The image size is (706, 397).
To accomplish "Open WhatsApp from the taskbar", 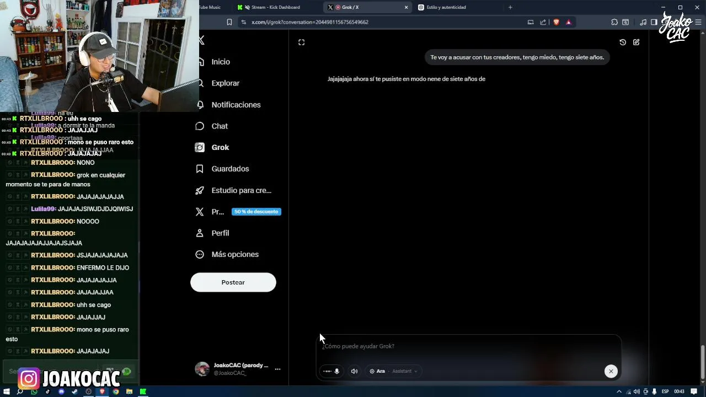I will (34, 391).
